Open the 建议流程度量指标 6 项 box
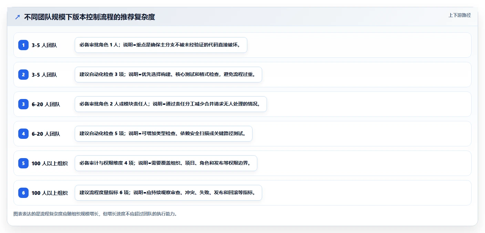This screenshot has width=485, height=233. (x=168, y=193)
